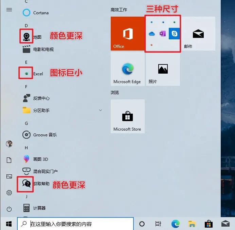The image size is (235, 230).
Task: Open the Photos tile (照片)
Action: [163, 69]
